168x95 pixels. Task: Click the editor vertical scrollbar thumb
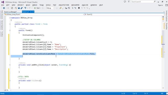click(x=163, y=44)
